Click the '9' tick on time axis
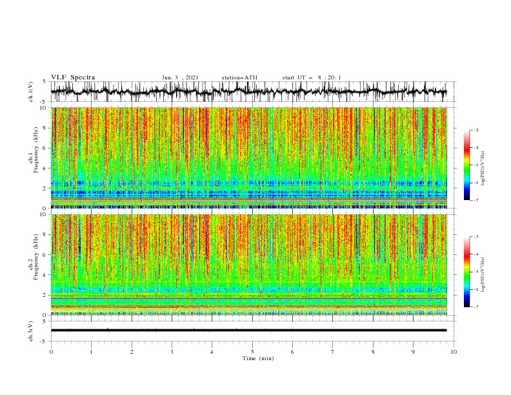This screenshot has height=395, width=511. (x=413, y=352)
